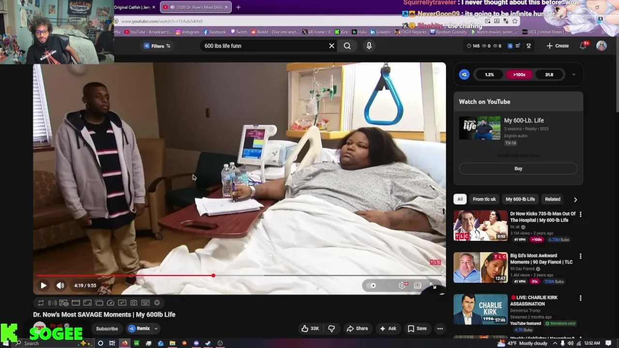Switch to theater mode view
The height and width of the screenshot is (348, 619).
click(417, 286)
